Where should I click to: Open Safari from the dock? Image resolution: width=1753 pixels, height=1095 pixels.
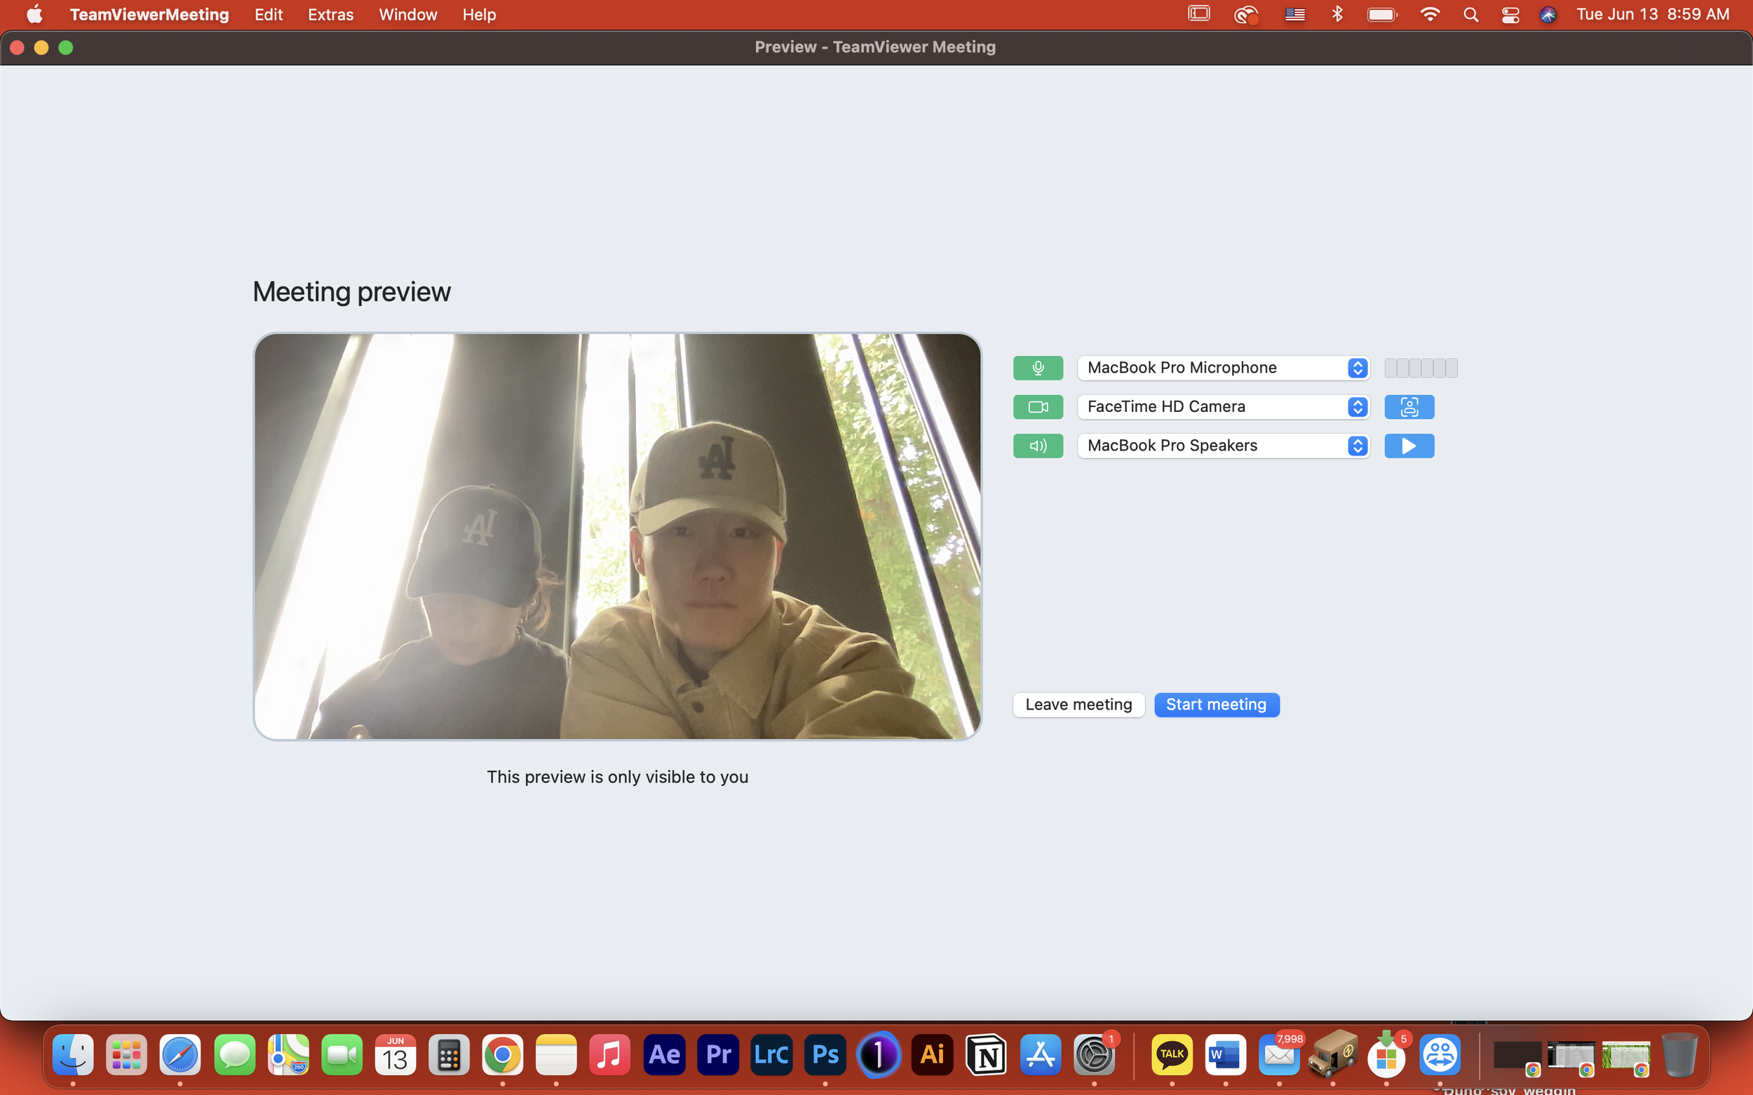180,1054
